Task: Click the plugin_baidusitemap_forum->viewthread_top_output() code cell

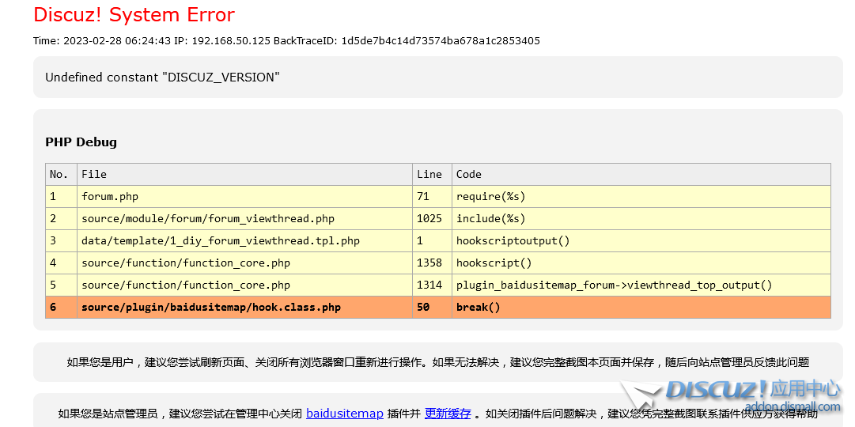Action: [x=614, y=285]
